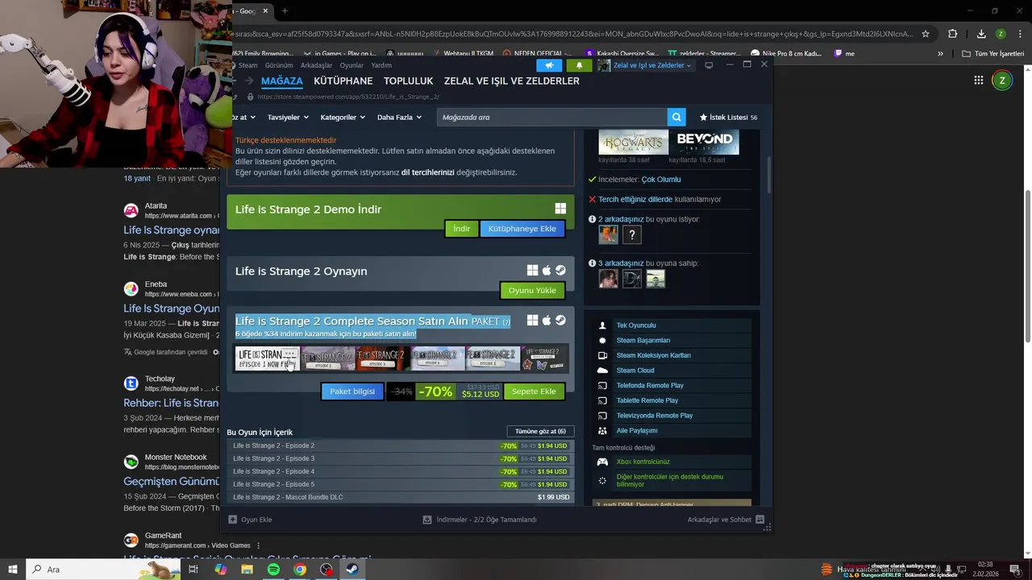Open İstek Listesi wishlist star
1032x580 pixels.
(703, 118)
